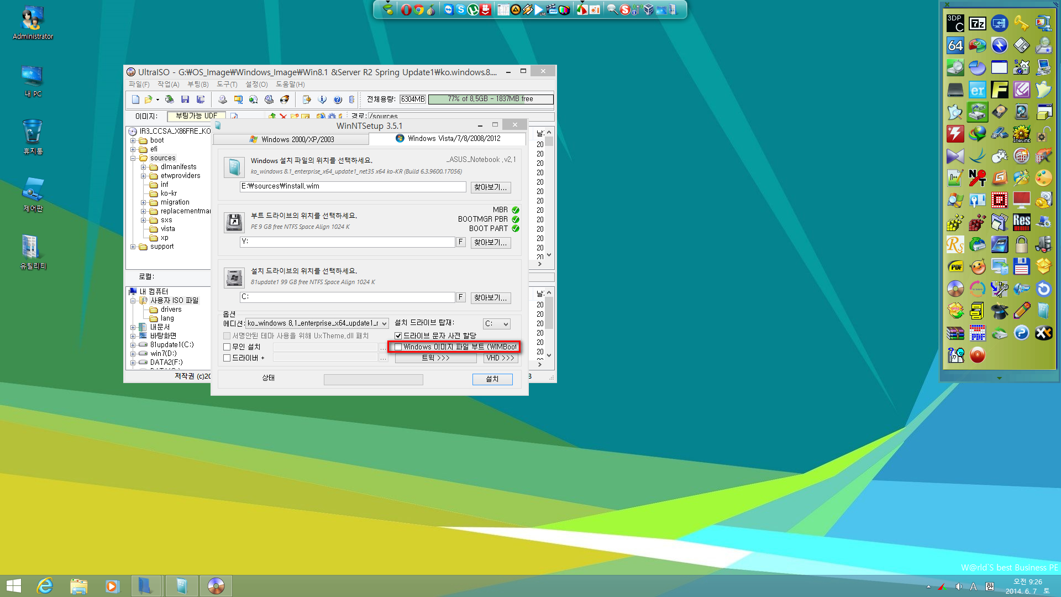Click 찾아보기 button for install.wim location
This screenshot has width=1061, height=597.
[491, 187]
